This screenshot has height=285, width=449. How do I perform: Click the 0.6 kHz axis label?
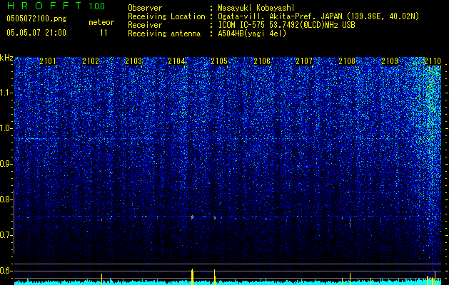point(6,271)
